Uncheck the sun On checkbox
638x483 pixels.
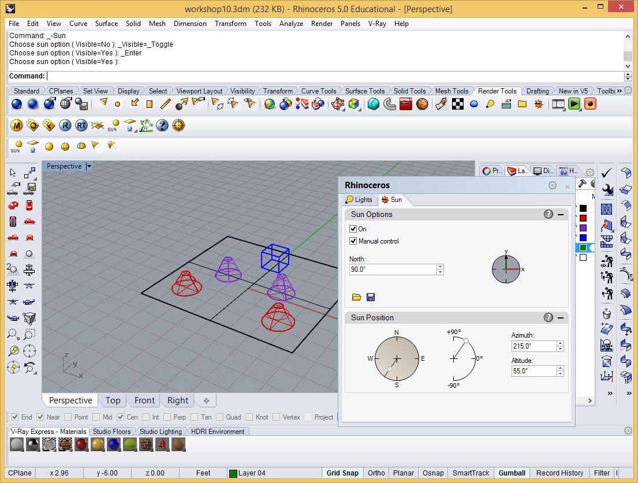coord(353,229)
